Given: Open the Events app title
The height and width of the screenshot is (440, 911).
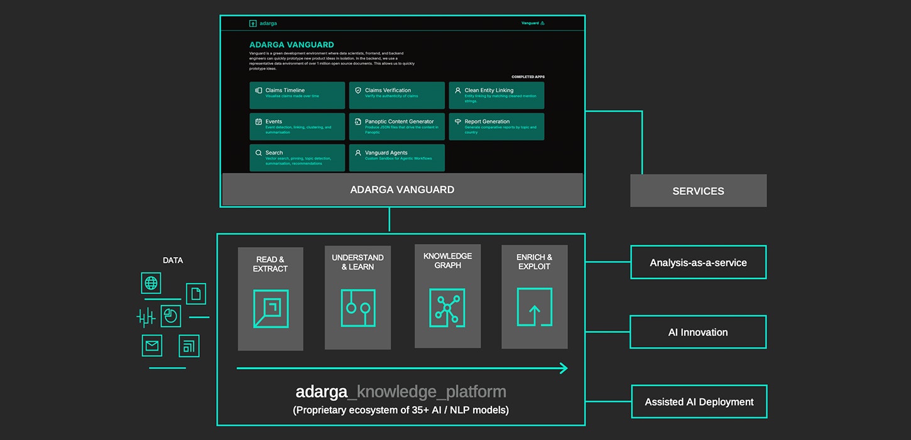Looking at the screenshot, I should click(x=273, y=121).
